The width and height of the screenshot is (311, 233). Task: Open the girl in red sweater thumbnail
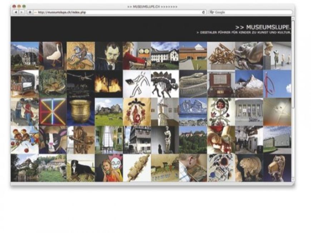[x=137, y=56]
